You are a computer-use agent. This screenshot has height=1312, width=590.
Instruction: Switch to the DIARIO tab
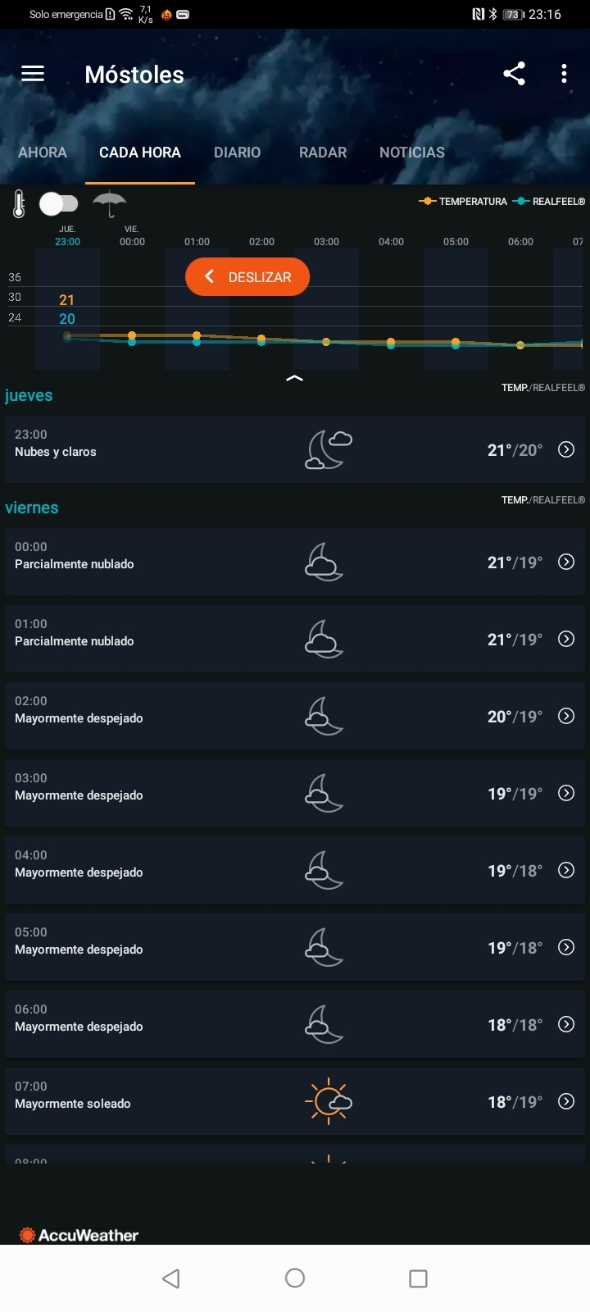[237, 153]
